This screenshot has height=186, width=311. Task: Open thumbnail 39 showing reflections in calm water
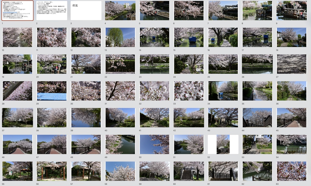[x=86, y=117]
